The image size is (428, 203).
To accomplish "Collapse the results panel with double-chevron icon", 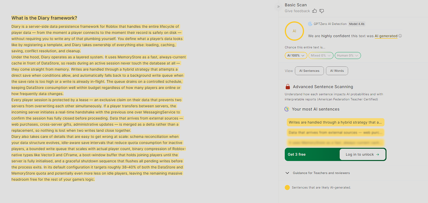I will pos(278,6).
